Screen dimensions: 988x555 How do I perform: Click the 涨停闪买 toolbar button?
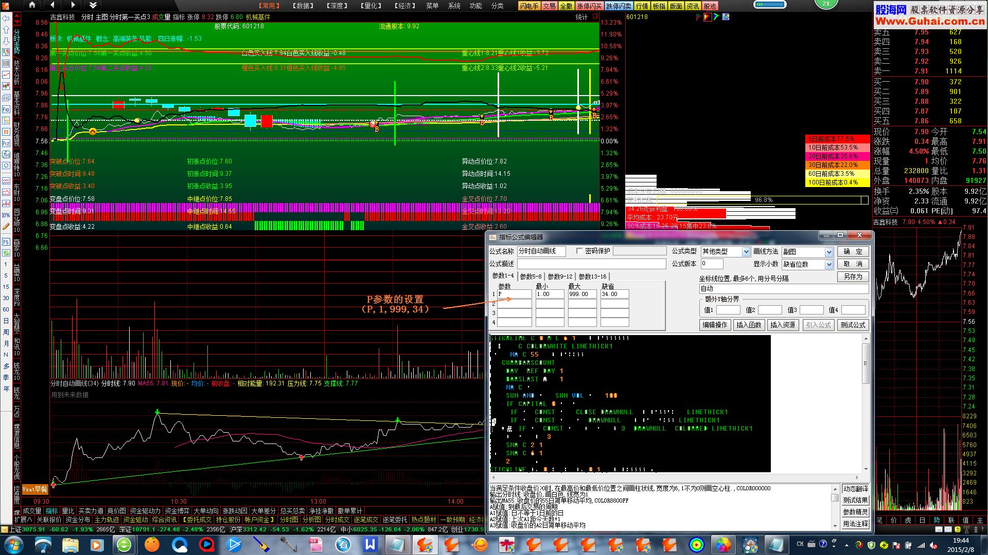click(x=589, y=6)
